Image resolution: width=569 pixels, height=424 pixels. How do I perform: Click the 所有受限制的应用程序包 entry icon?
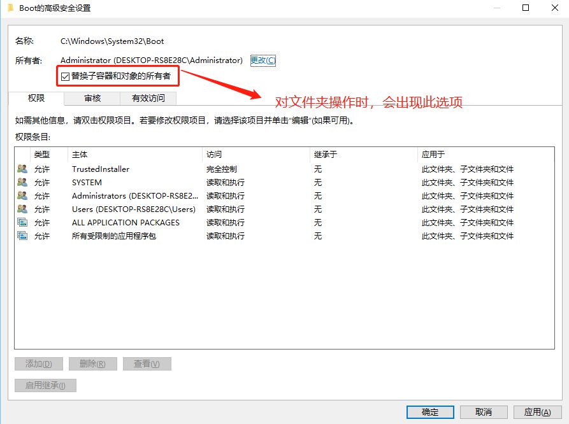(x=22, y=236)
